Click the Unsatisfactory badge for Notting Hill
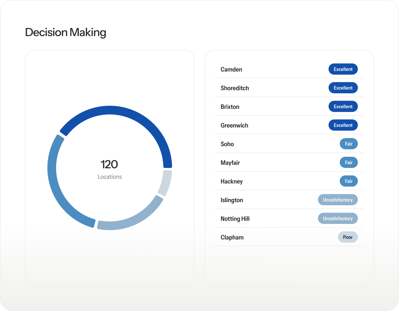 (x=338, y=218)
